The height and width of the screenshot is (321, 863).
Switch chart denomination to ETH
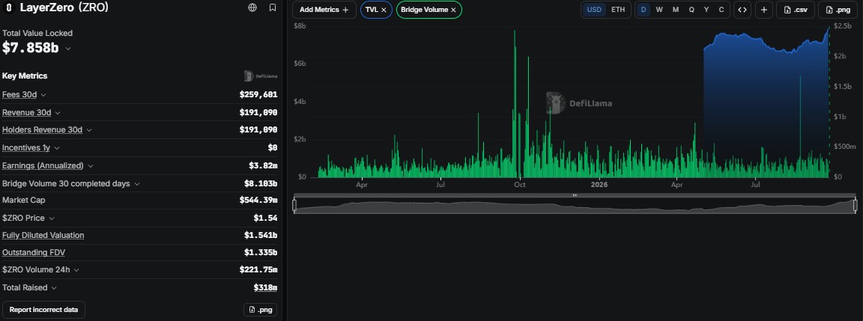(618, 10)
